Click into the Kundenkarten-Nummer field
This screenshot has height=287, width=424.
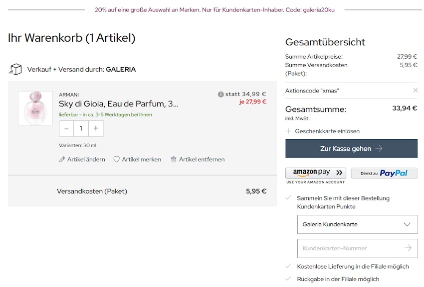[349, 248]
